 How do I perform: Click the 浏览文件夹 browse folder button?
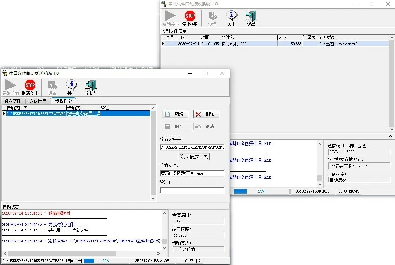(x=194, y=157)
